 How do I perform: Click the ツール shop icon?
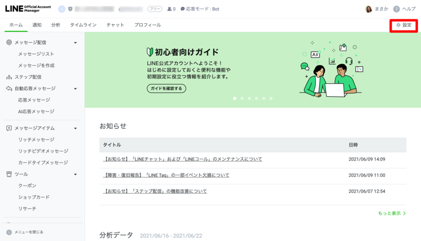tap(9, 174)
